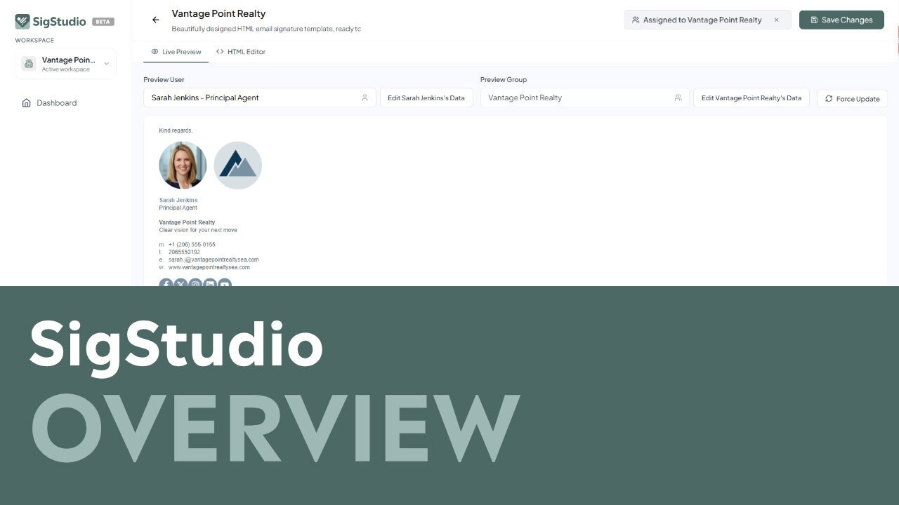Click the template title Vantage Point Realty
The width and height of the screenshot is (899, 505).
click(218, 13)
